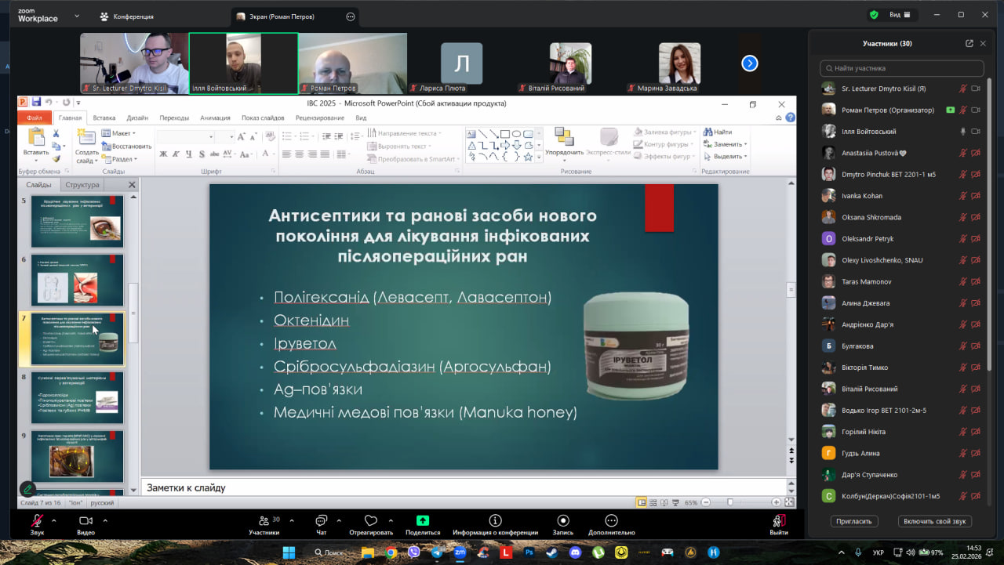Click the Invite button in participants panel
This screenshot has width=1004, height=565.
tap(853, 521)
